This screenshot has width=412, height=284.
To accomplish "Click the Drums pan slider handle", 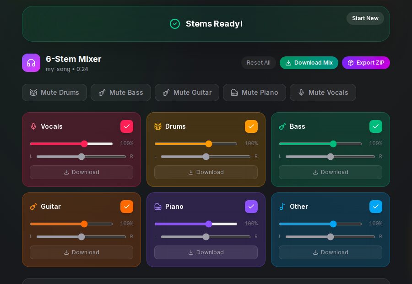I will [x=206, y=157].
